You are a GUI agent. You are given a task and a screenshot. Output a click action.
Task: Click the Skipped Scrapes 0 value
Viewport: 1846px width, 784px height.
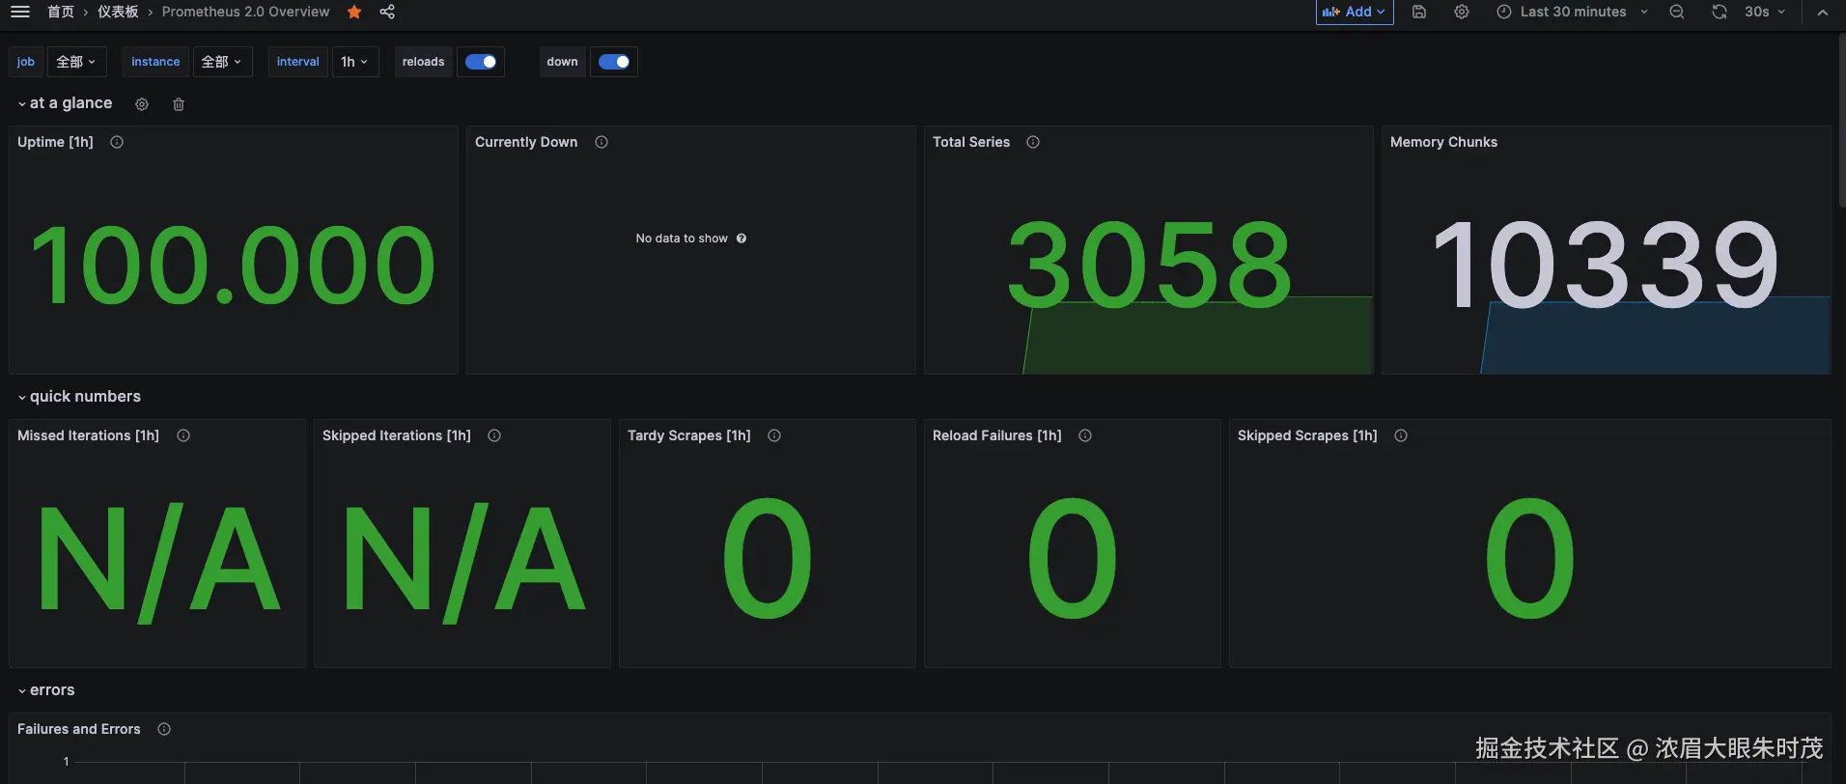pos(1530,558)
